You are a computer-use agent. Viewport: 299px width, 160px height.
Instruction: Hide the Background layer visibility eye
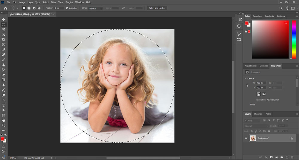(246, 138)
